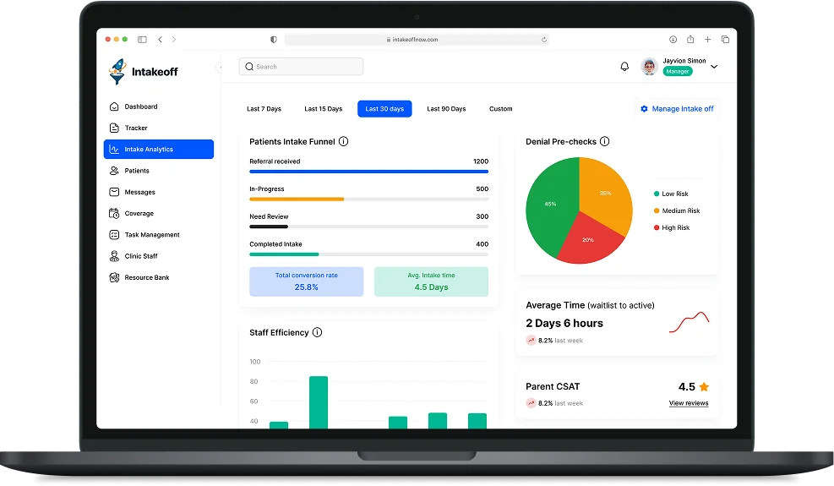
Task: Toggle High Risk legend item
Action: click(672, 228)
